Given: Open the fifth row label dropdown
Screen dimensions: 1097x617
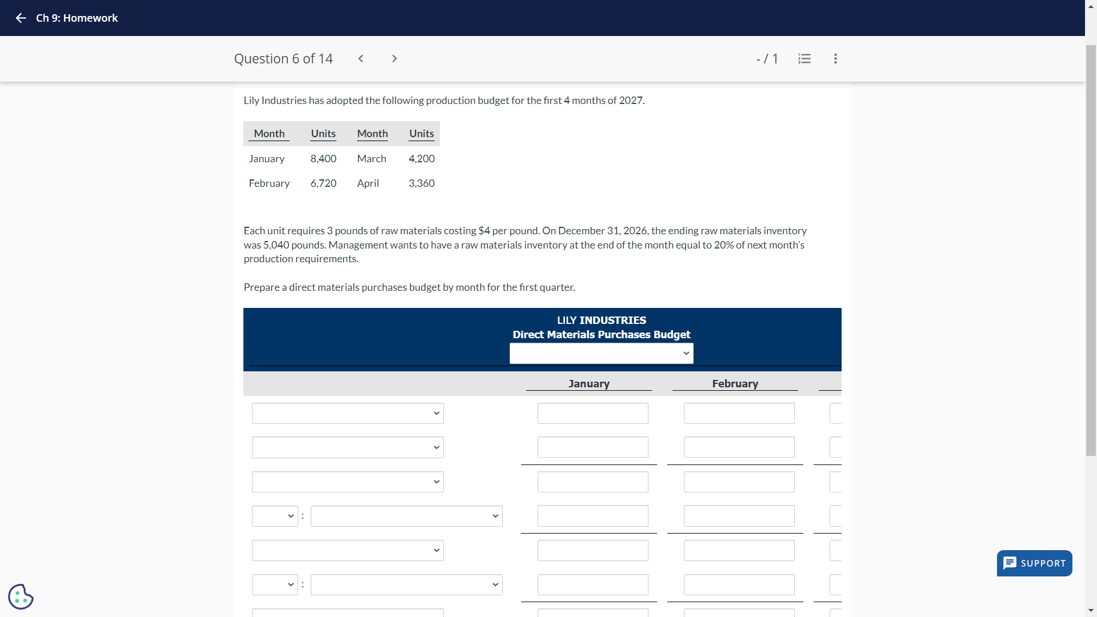Looking at the screenshot, I should point(347,551).
